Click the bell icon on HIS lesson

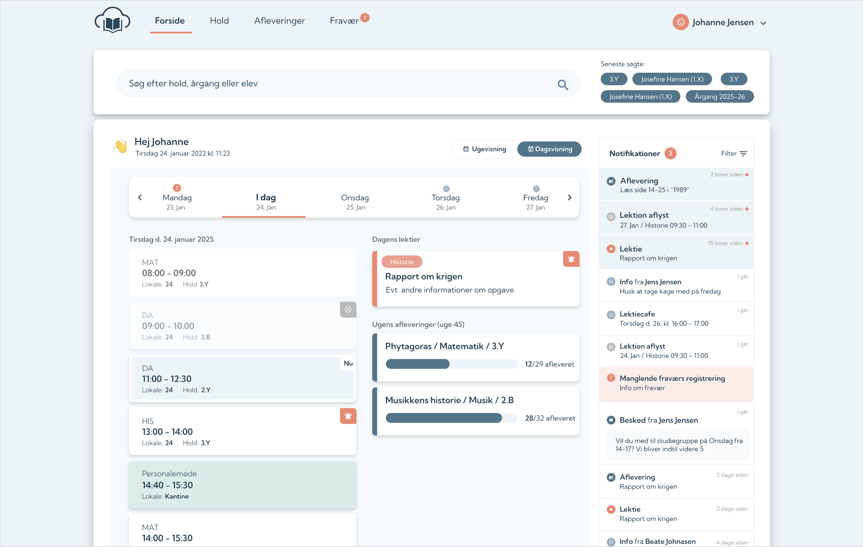point(348,416)
